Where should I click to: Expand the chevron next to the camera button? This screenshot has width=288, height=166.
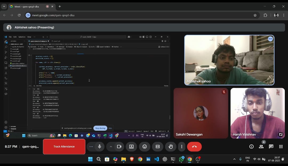[x=111, y=147]
